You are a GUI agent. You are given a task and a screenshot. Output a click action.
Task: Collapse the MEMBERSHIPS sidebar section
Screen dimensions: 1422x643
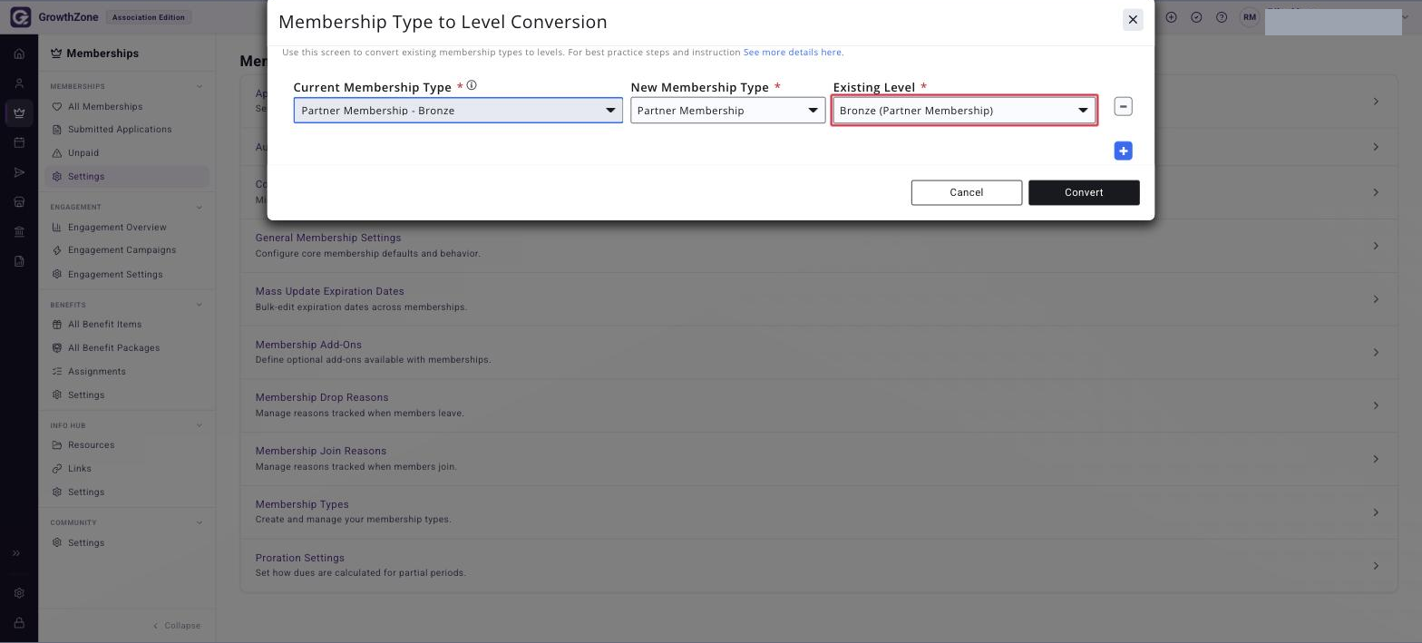[x=200, y=86]
